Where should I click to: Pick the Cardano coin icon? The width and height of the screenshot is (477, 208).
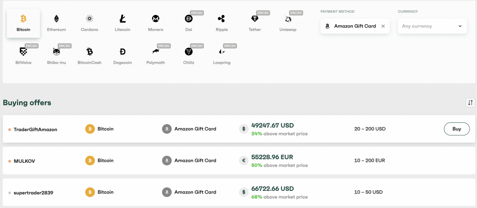click(89, 19)
